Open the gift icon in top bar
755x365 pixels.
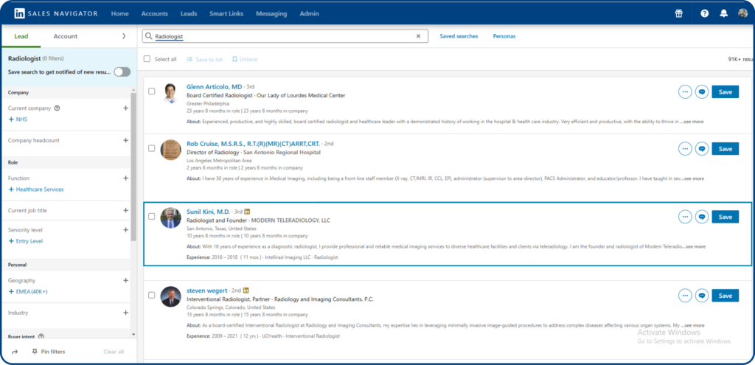tap(678, 13)
